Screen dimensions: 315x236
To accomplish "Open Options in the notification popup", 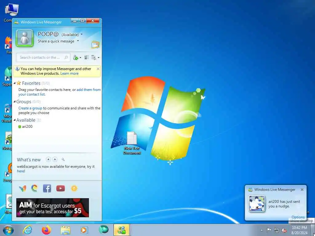I will (298, 217).
